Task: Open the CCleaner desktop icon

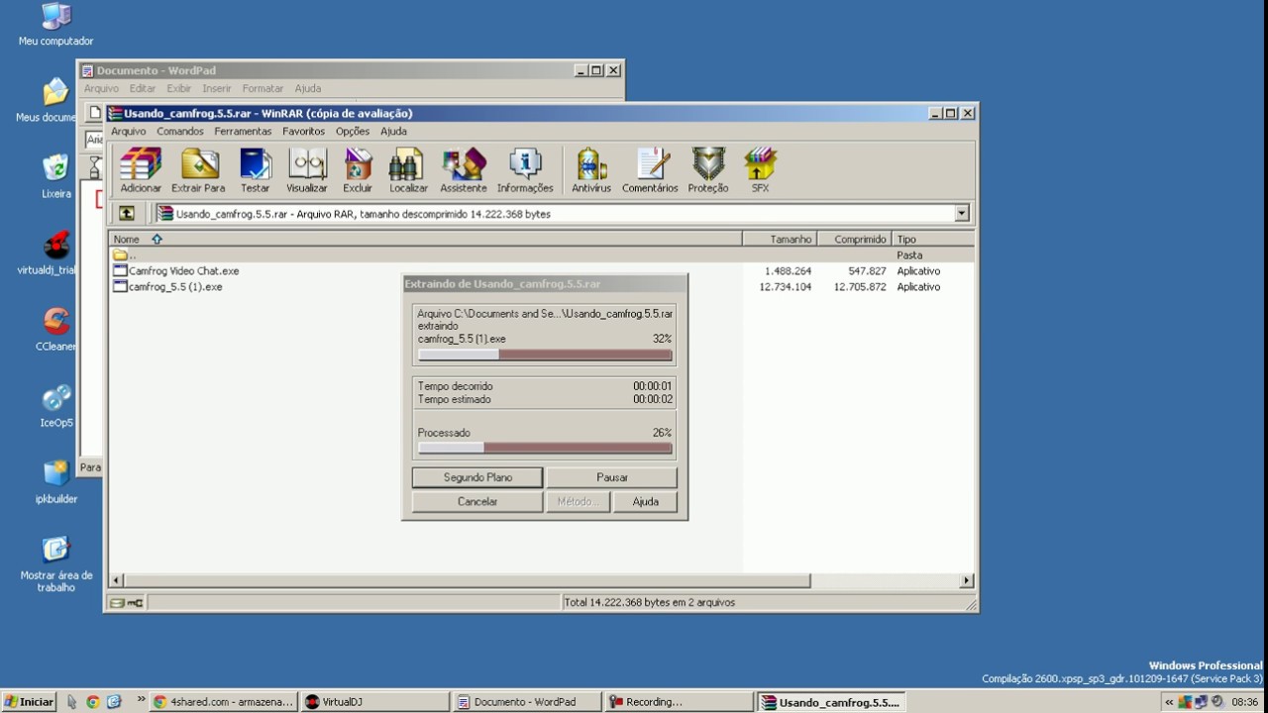Action: click(x=55, y=330)
